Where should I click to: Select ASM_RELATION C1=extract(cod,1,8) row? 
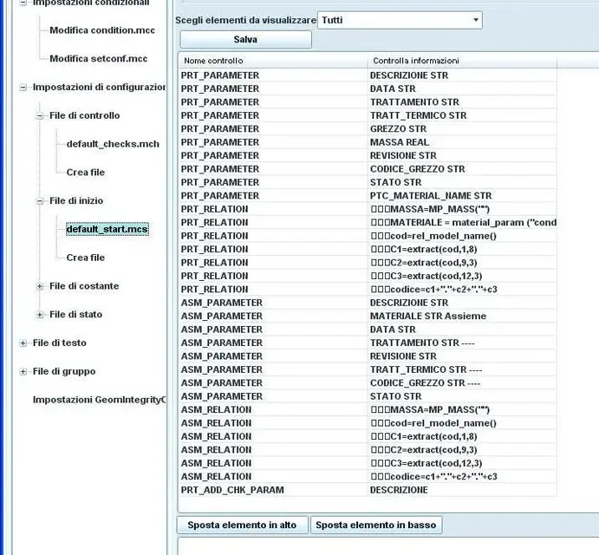368,436
